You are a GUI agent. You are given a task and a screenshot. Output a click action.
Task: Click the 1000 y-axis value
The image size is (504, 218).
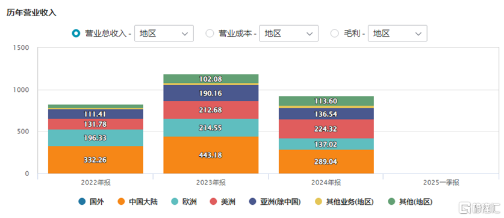[22, 89]
